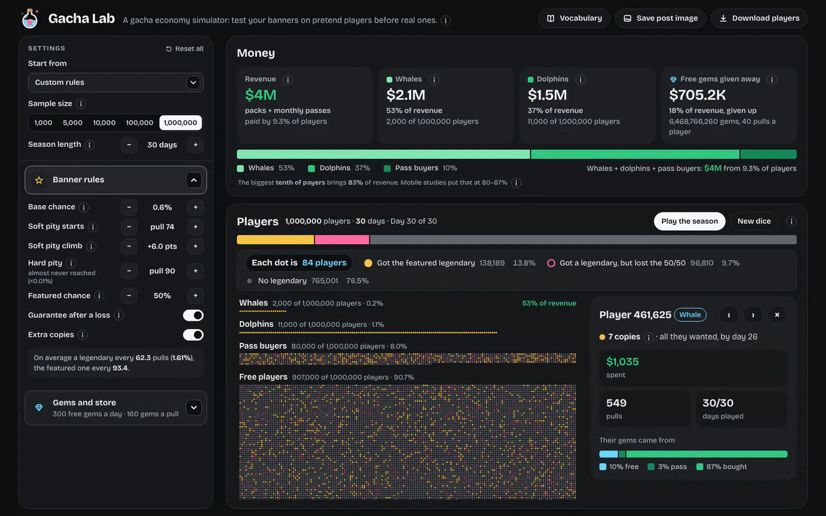Click Download players
Viewport: 826px width, 516px height.
point(759,19)
